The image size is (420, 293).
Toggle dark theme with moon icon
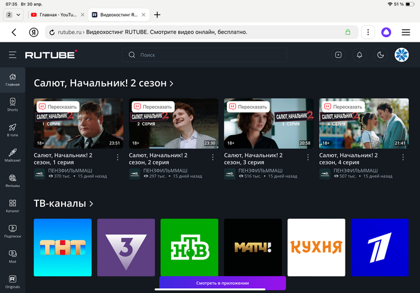[x=380, y=55]
